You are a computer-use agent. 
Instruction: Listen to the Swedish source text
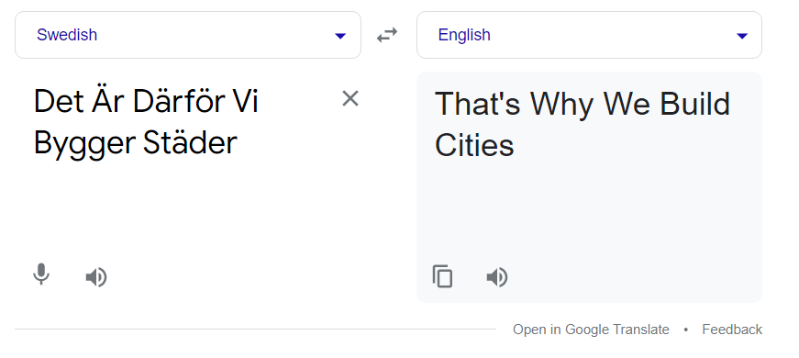click(x=95, y=277)
